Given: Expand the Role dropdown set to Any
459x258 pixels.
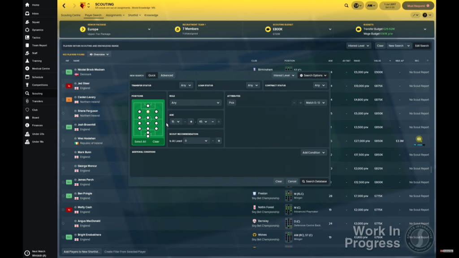Looking at the screenshot, I should coord(195,103).
